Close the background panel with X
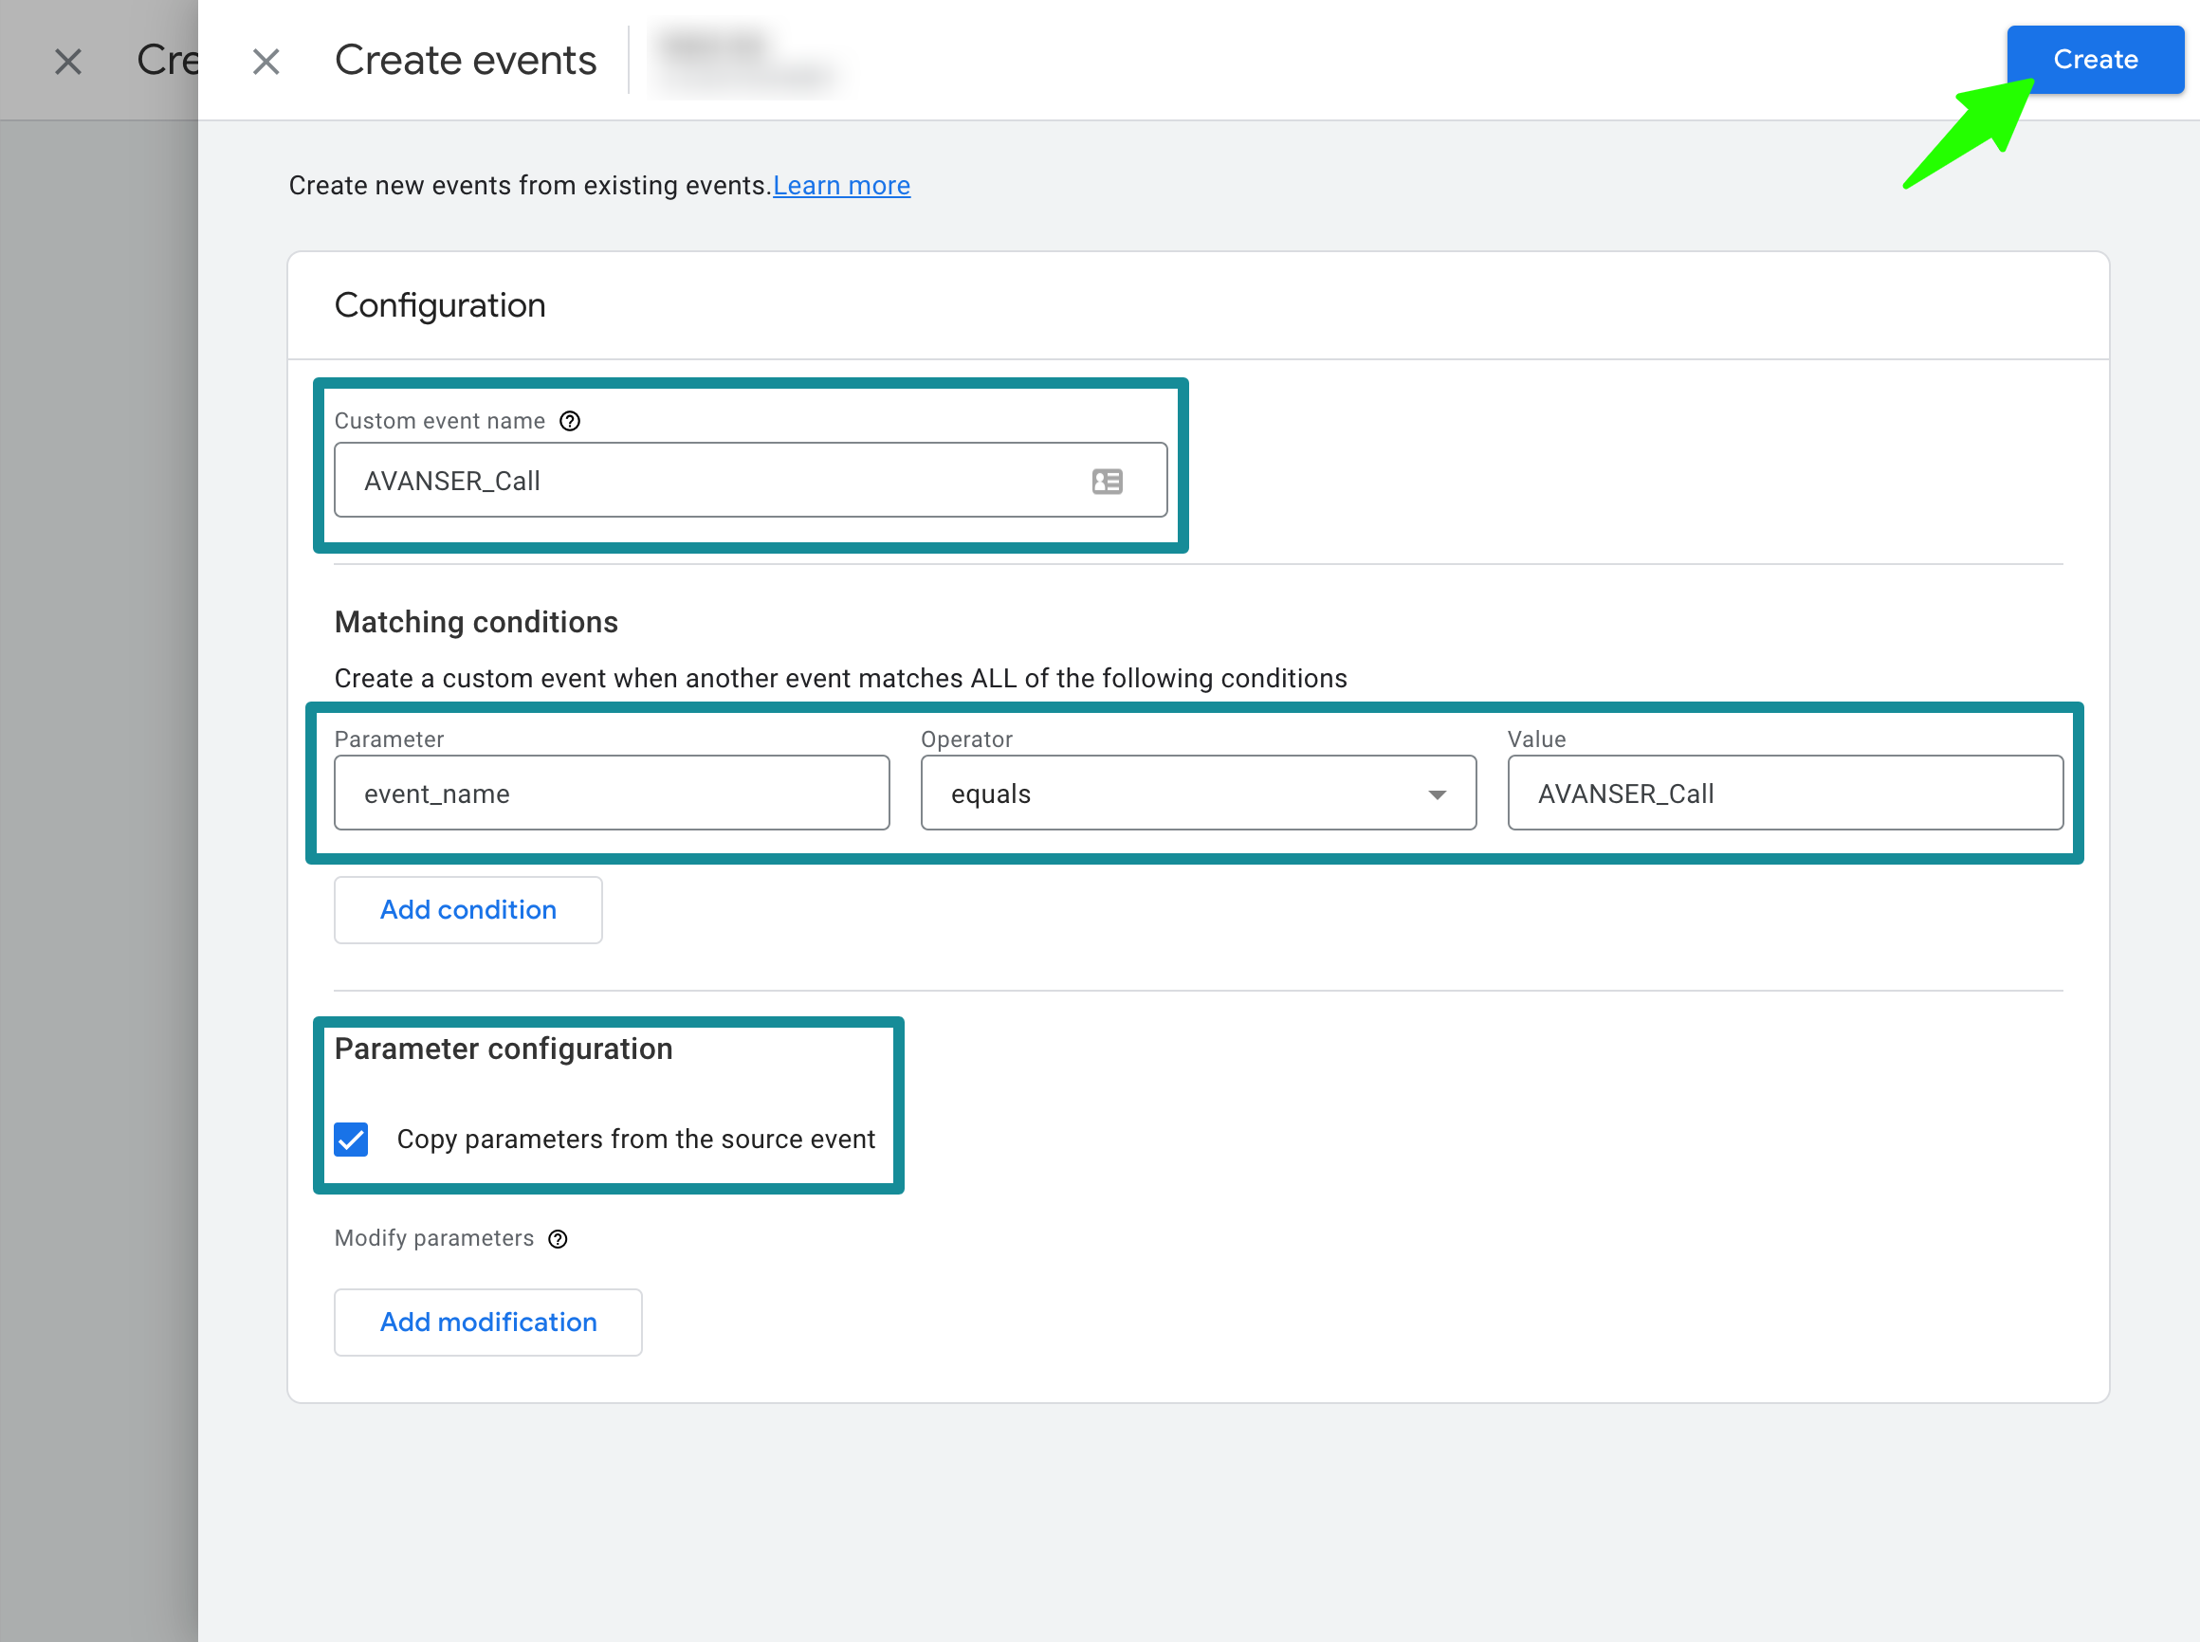The height and width of the screenshot is (1642, 2200). click(67, 62)
